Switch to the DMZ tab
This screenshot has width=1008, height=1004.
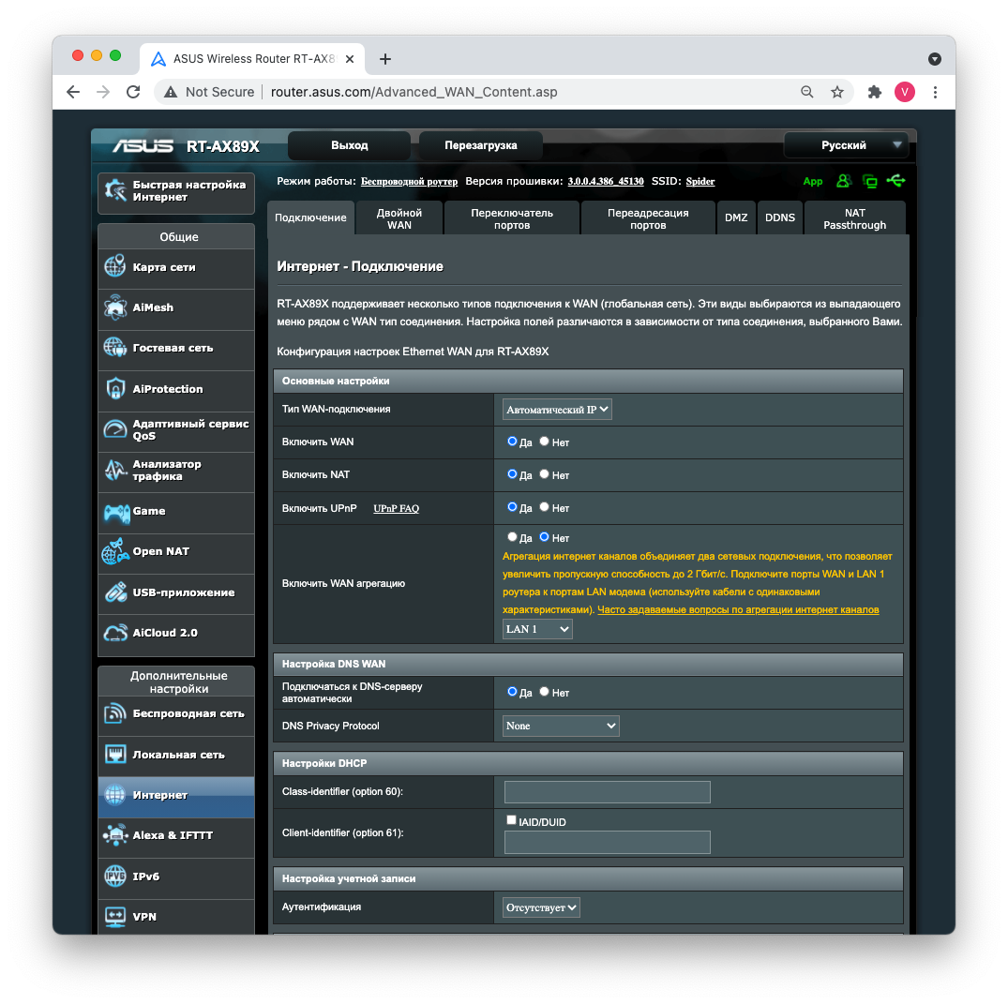click(x=736, y=217)
